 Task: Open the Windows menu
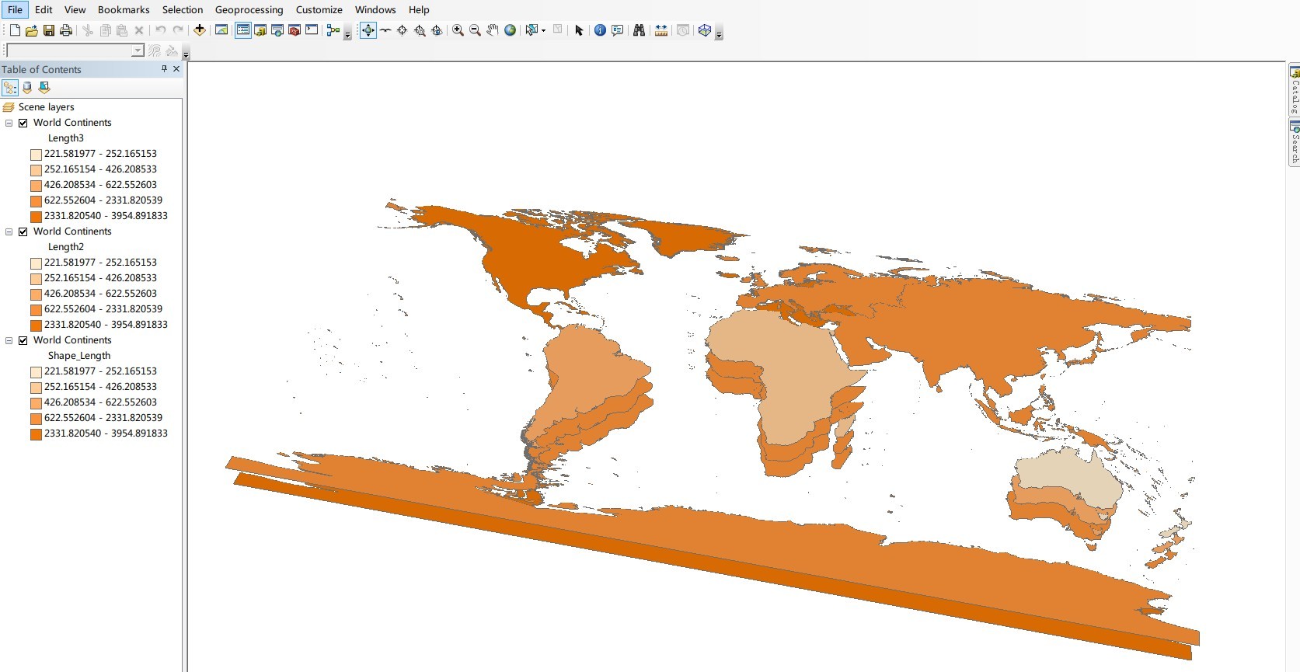click(375, 9)
